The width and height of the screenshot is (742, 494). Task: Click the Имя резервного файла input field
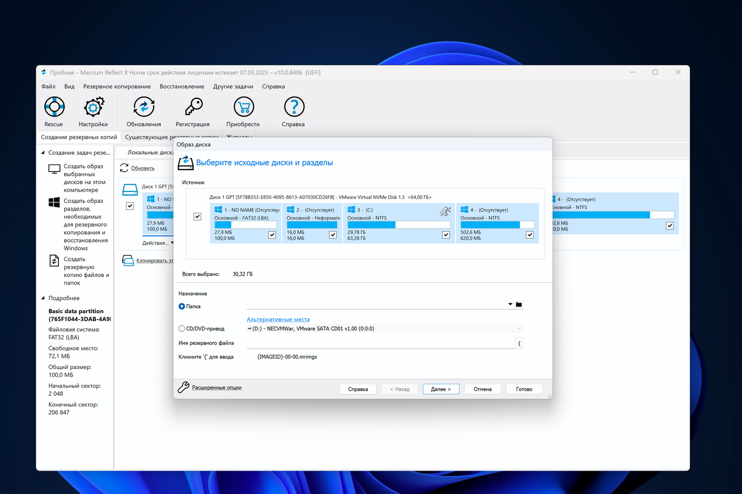click(381, 343)
